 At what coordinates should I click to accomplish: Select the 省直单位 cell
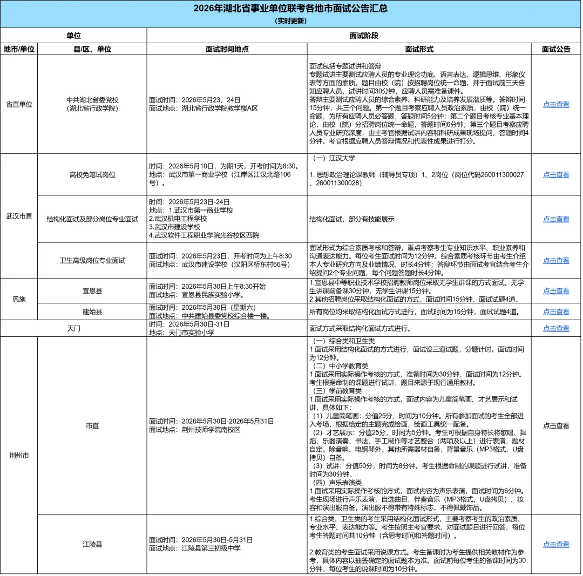point(19,104)
